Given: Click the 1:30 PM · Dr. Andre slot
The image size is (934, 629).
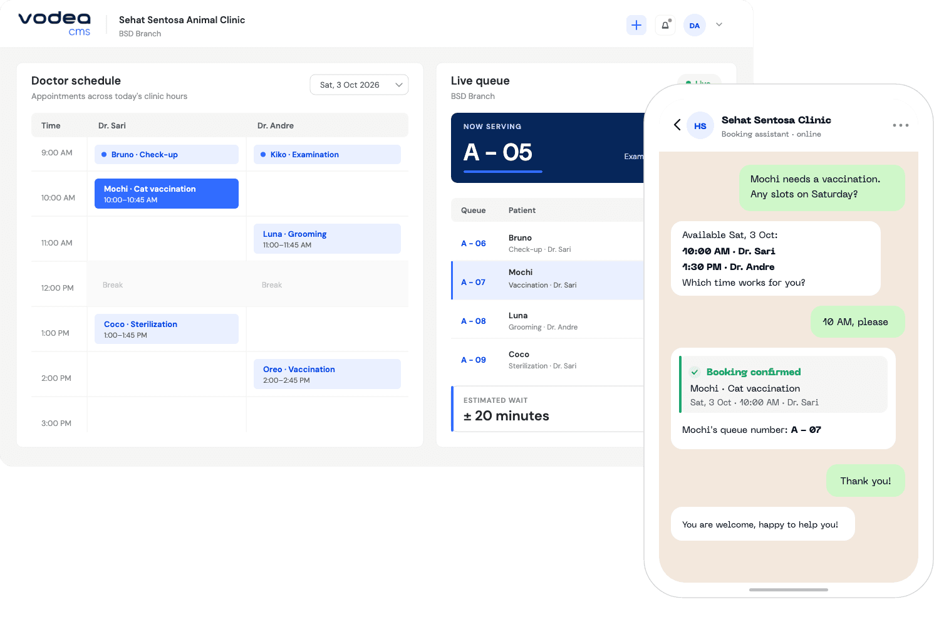Looking at the screenshot, I should [728, 267].
